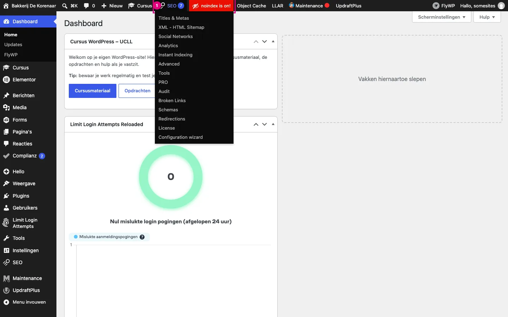Click the Reacties speech bubble icon
Image resolution: width=508 pixels, height=317 pixels.
point(6,144)
